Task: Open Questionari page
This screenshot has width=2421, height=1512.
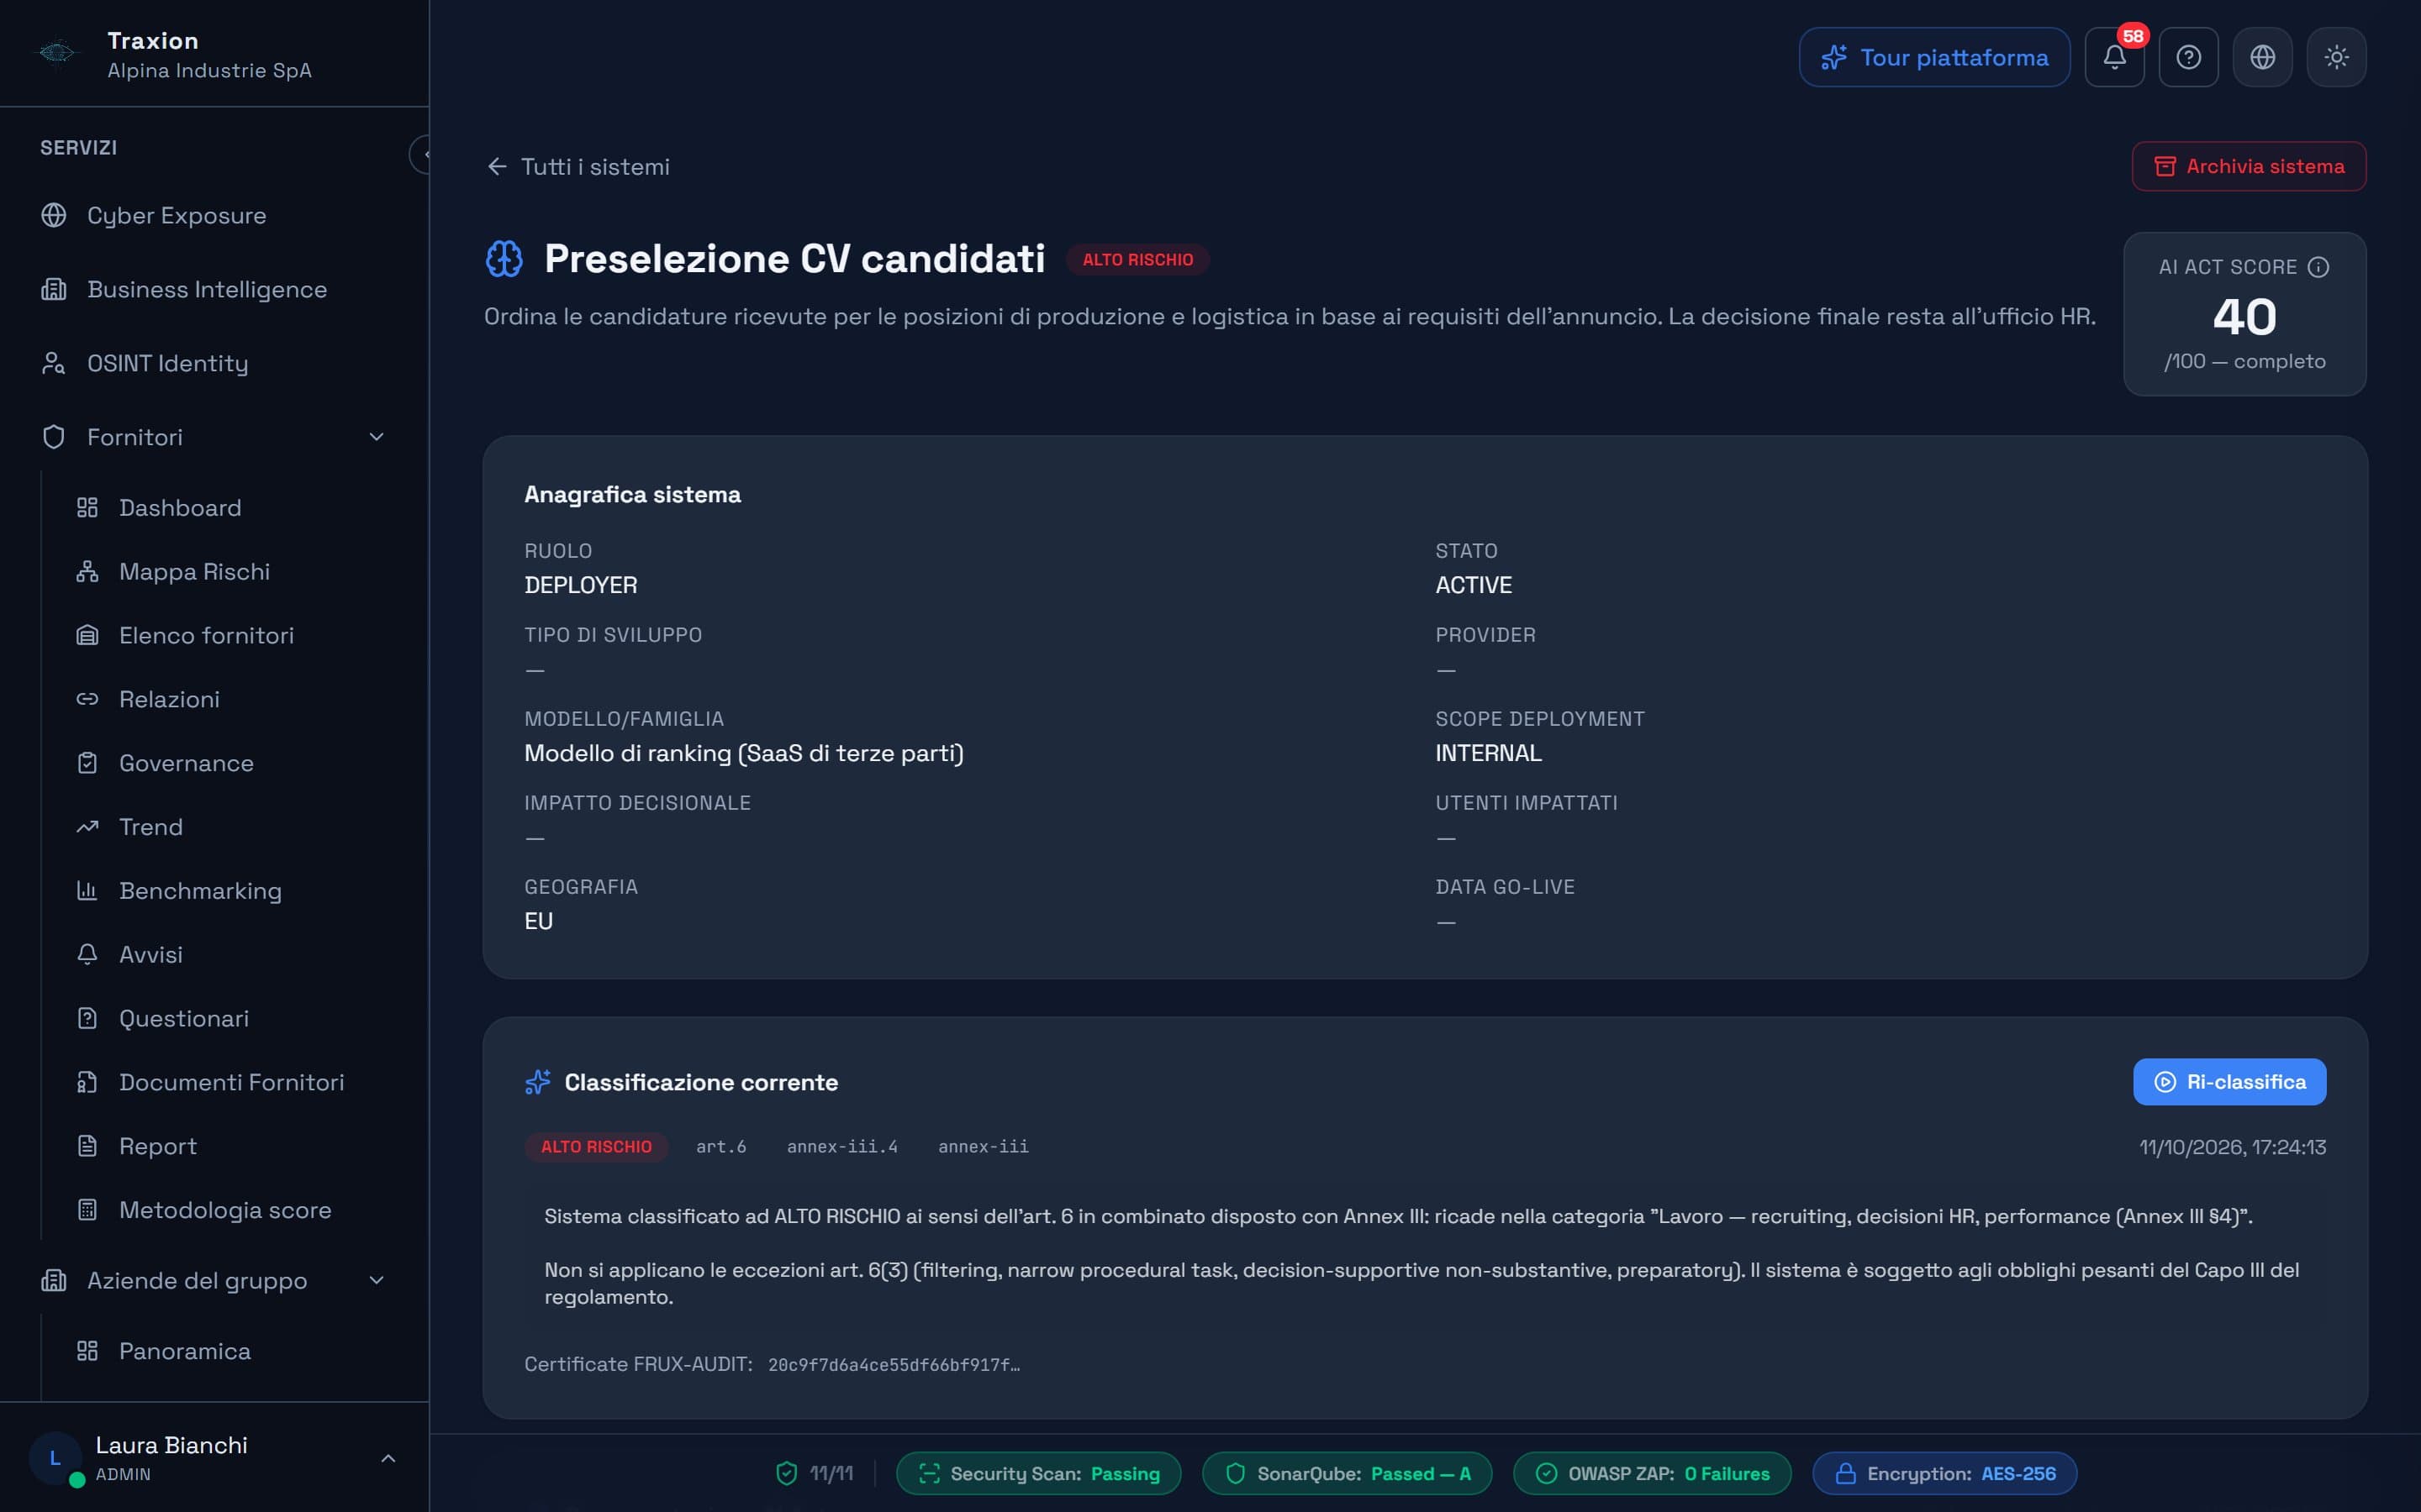Action: [x=230, y=1018]
